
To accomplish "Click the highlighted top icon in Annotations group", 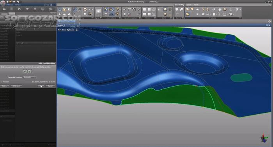I will tap(112, 9).
